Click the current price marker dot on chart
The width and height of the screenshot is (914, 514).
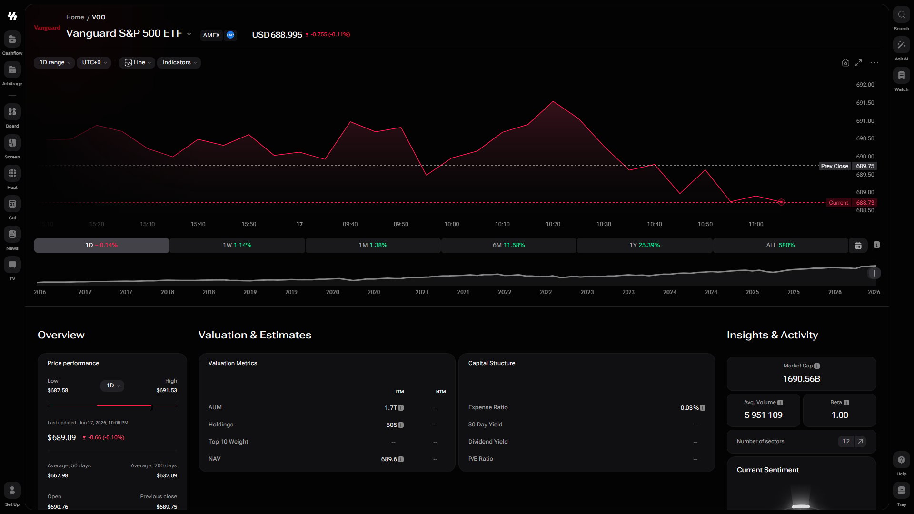click(781, 202)
